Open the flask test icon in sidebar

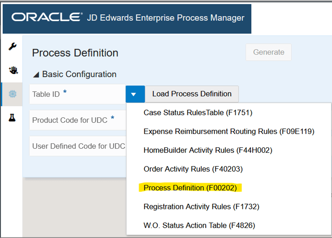click(12, 118)
